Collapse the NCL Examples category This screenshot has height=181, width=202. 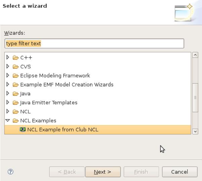(x=9, y=121)
